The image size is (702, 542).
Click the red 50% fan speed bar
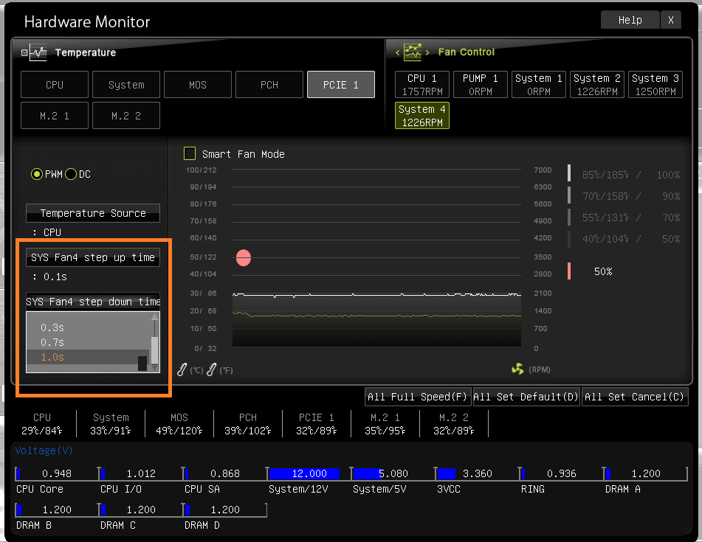pos(569,271)
